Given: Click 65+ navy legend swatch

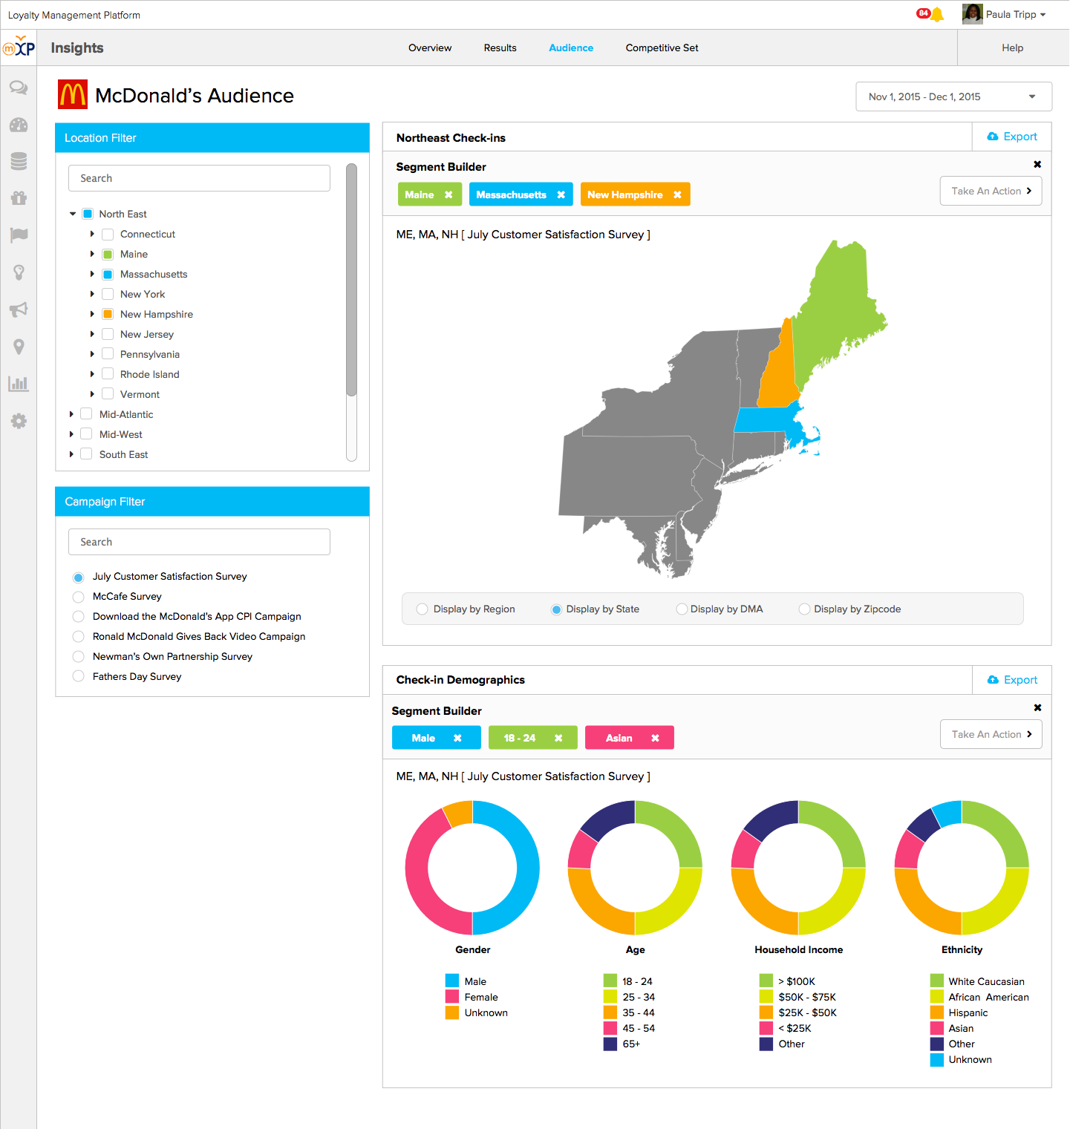Looking at the screenshot, I should click(x=610, y=1044).
